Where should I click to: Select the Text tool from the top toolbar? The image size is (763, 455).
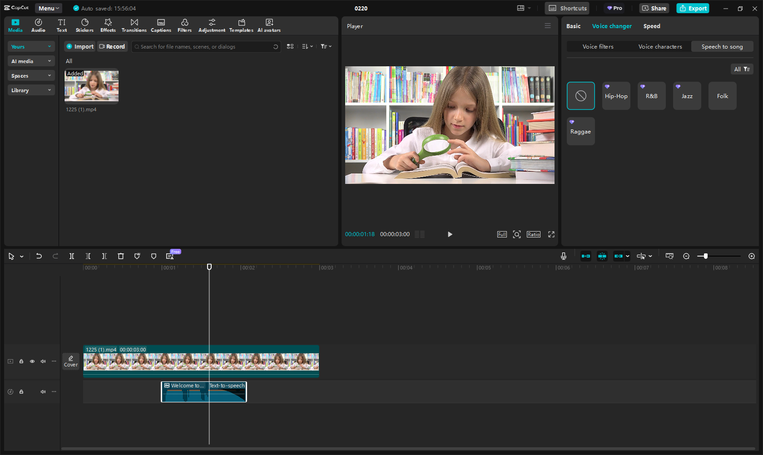point(62,25)
